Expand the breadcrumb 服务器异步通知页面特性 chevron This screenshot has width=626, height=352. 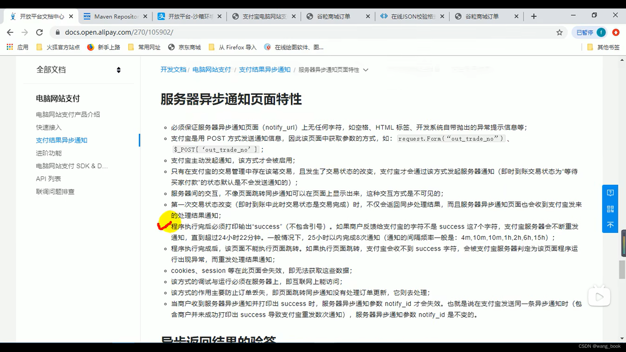click(366, 70)
